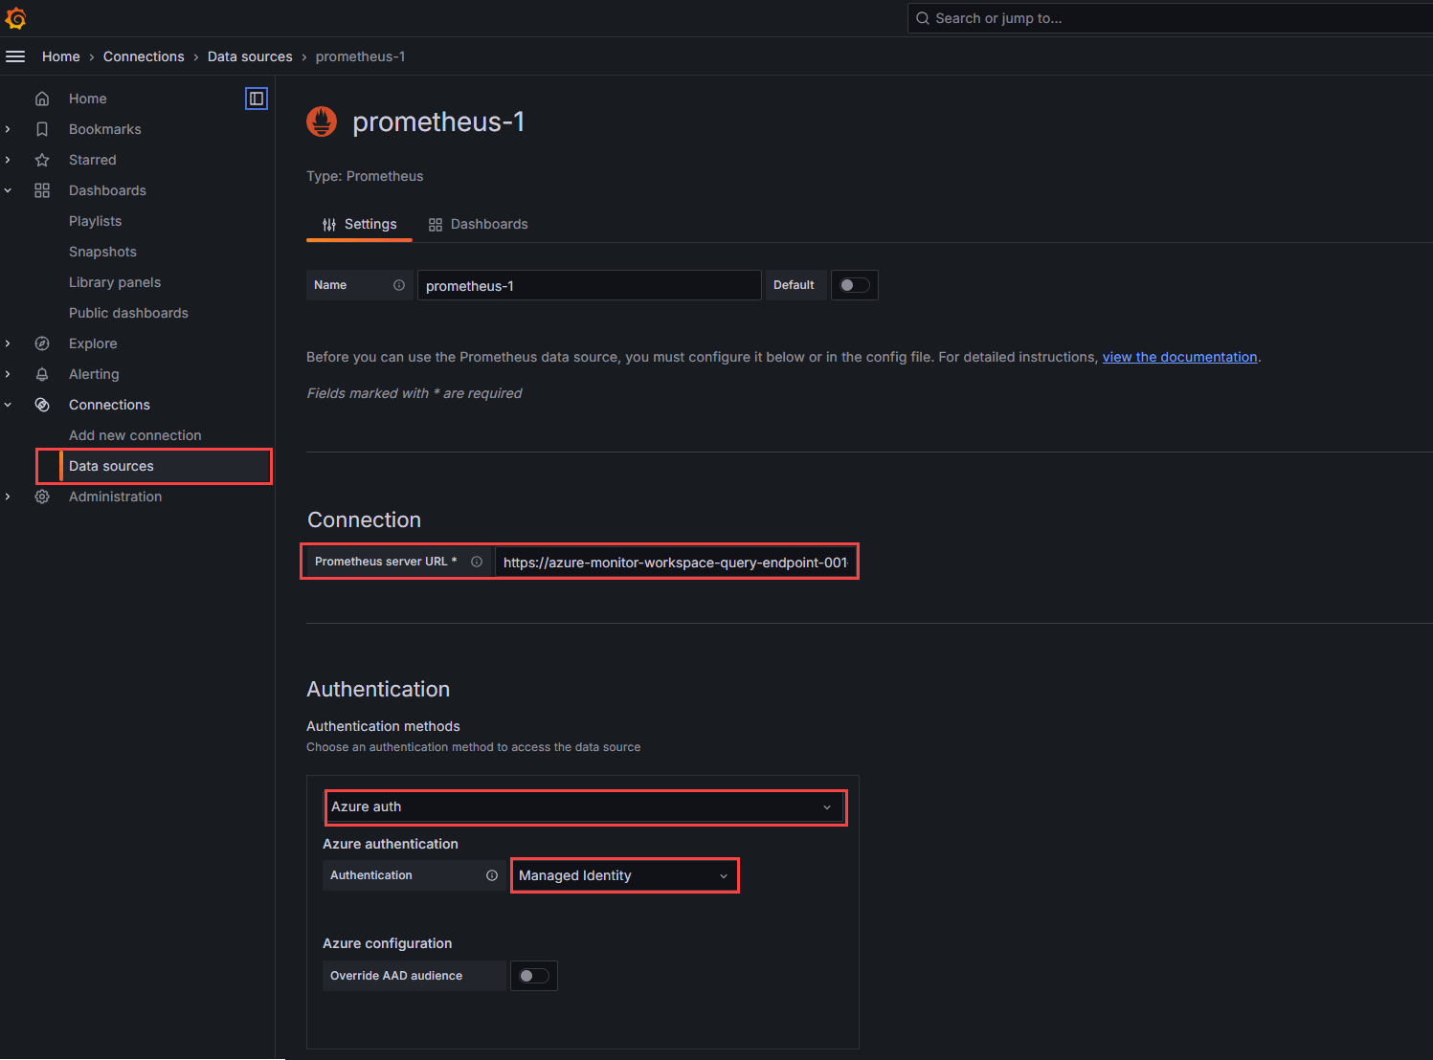Toggle Override AAD audience on
Image resolution: width=1433 pixels, height=1060 pixels.
coord(533,975)
